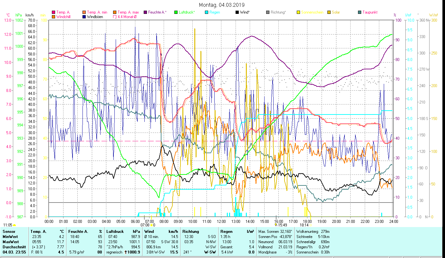Click the maximum pressure value '1001.1'
This screenshot has width=445, height=258.
point(135,242)
